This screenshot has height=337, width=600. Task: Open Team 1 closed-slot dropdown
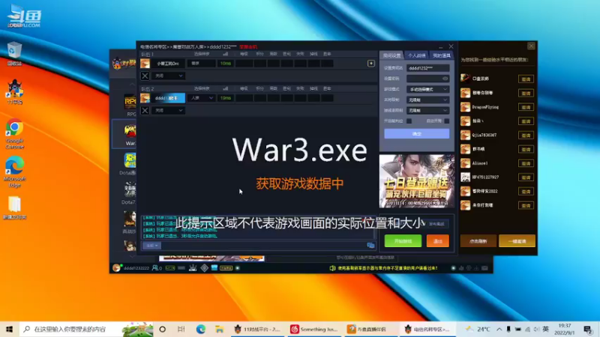click(x=168, y=76)
